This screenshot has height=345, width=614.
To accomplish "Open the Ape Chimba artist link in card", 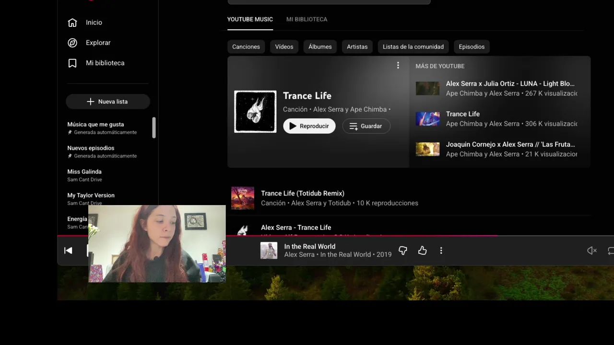I will [368, 109].
